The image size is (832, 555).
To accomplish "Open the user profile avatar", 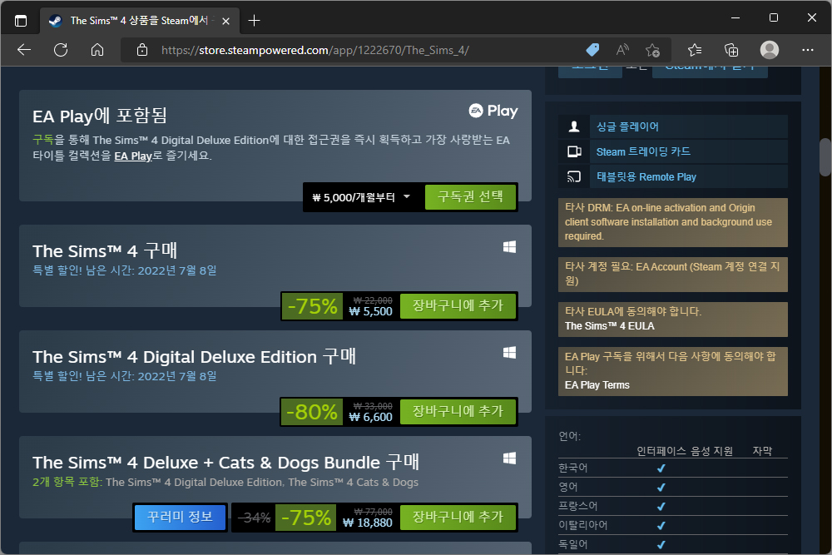I will (x=770, y=50).
